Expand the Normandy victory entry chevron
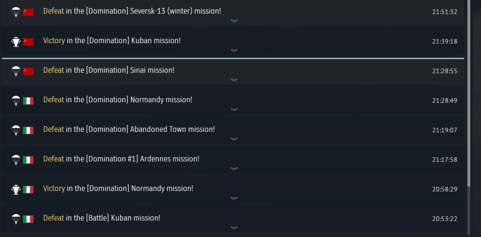This screenshot has height=237, width=481. pyautogui.click(x=234, y=198)
